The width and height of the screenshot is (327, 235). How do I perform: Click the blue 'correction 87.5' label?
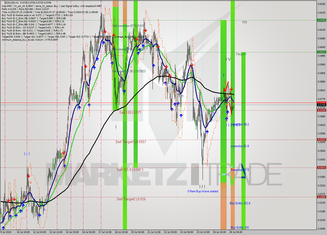pos(240,170)
